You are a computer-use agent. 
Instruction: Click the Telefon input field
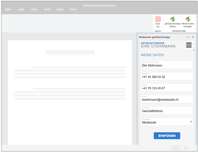click(167, 76)
